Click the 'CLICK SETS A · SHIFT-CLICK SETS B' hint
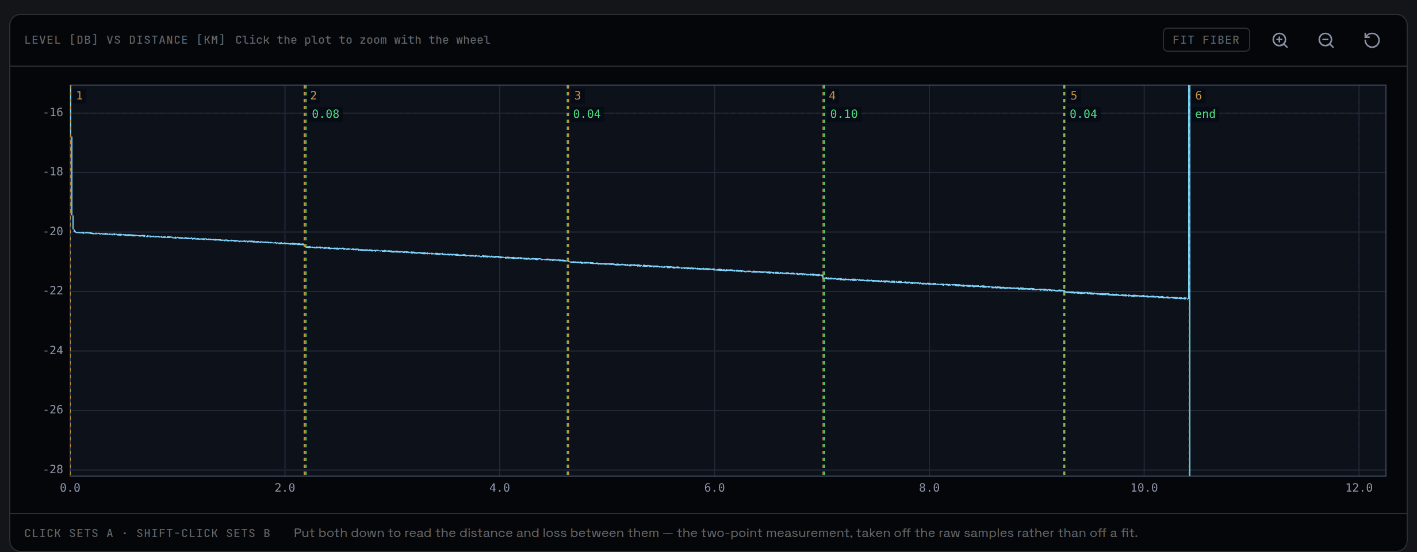The image size is (1417, 552). click(147, 533)
